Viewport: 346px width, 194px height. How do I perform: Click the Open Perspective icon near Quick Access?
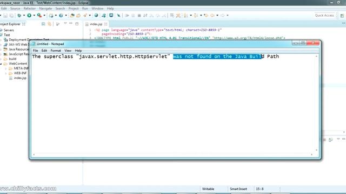click(342, 16)
